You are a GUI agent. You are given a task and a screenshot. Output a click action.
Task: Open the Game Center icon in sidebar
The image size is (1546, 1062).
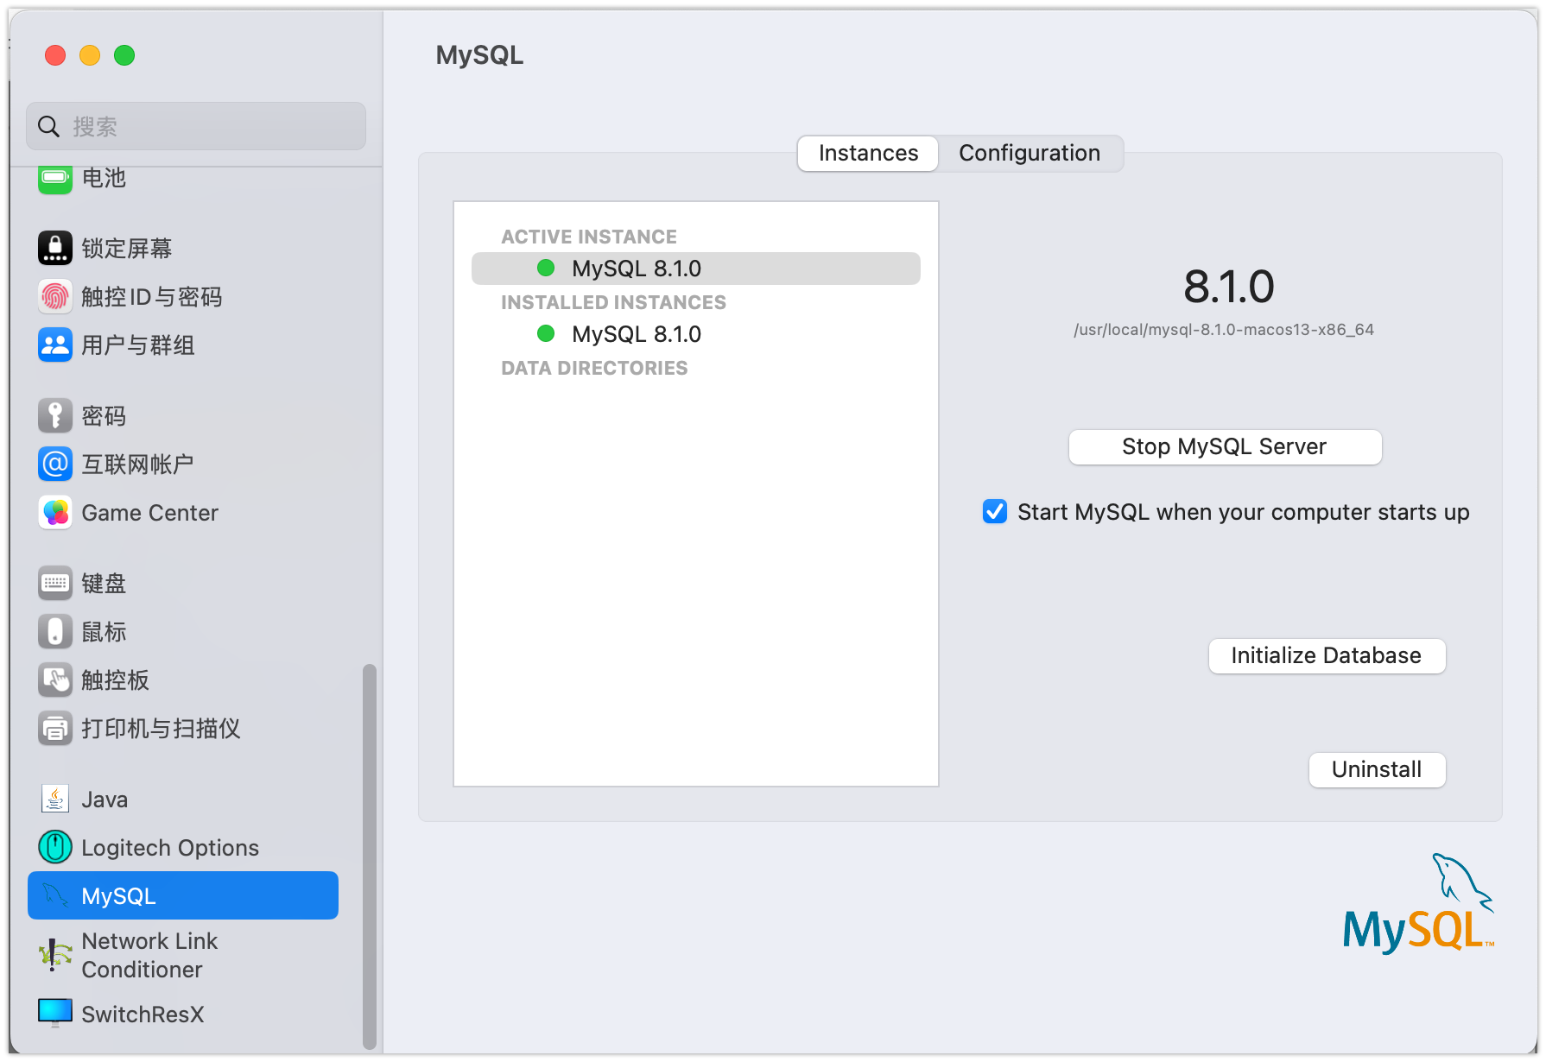tap(55, 513)
